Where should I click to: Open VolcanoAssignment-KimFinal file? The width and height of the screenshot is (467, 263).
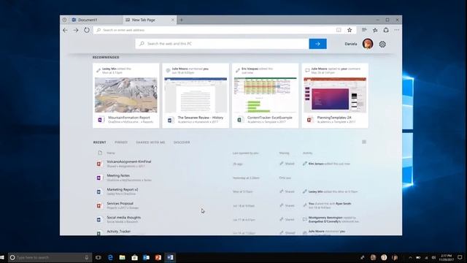[129, 161]
